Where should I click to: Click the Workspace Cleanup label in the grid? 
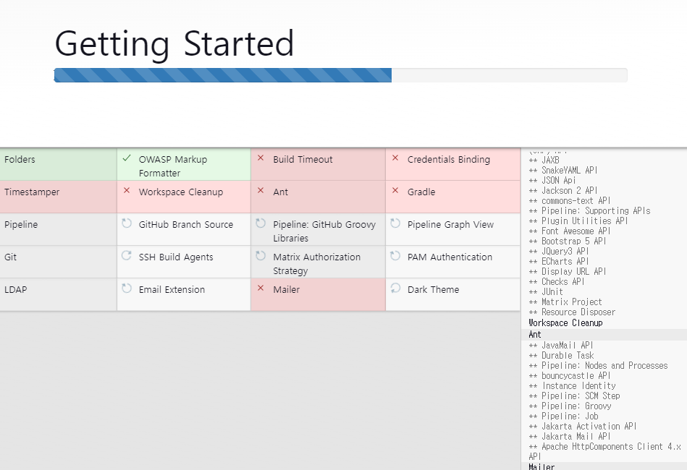[181, 192]
